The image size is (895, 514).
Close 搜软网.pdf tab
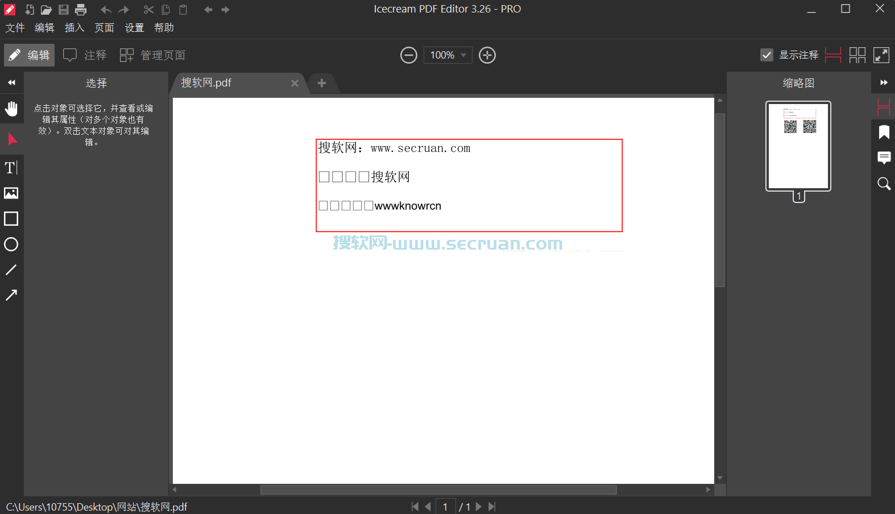coord(295,84)
